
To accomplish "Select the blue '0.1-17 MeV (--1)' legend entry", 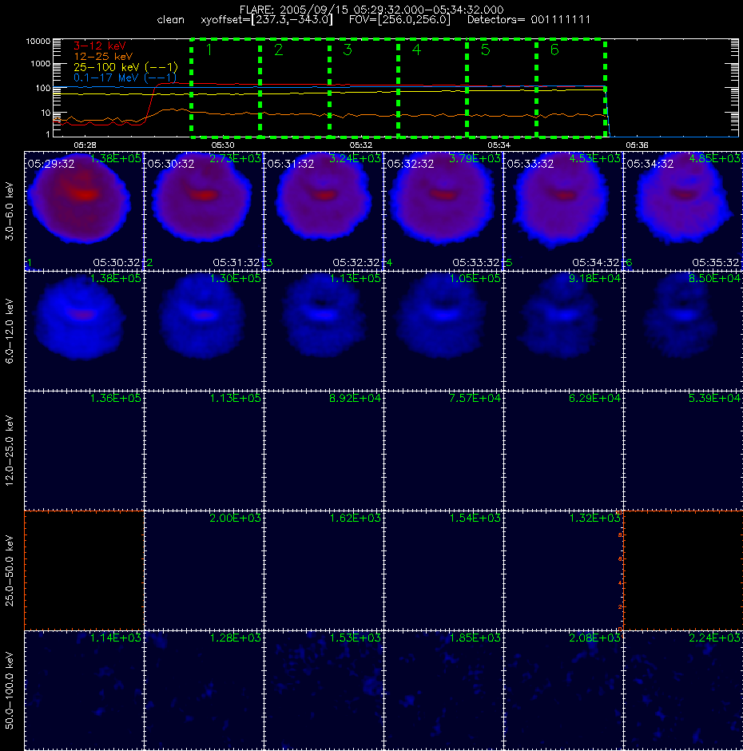I will (125, 77).
